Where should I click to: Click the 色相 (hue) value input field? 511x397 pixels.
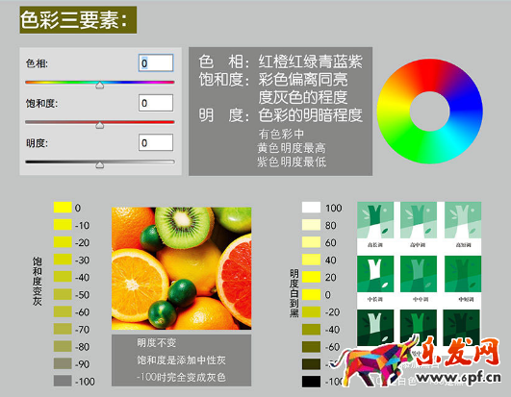(x=156, y=62)
